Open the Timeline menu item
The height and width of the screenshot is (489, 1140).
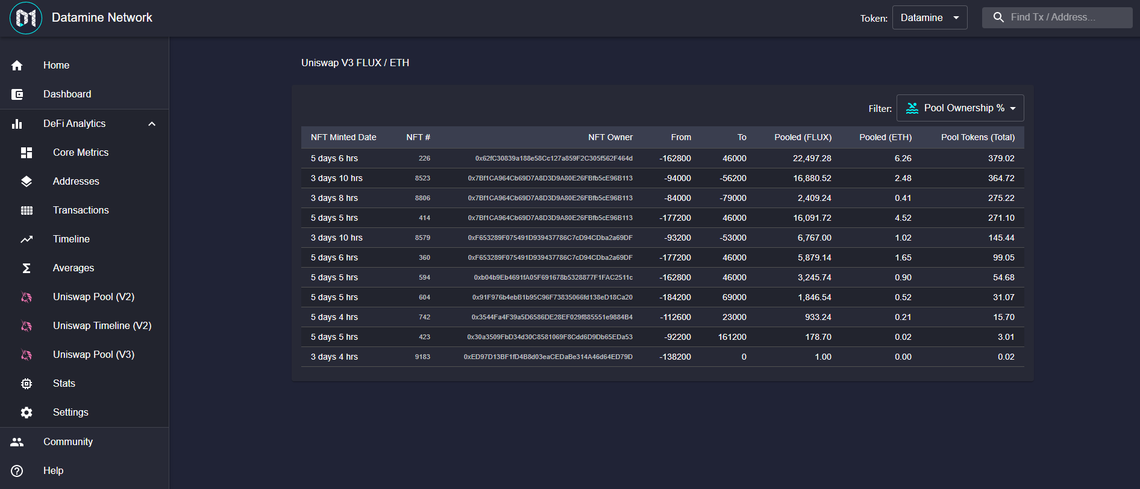tap(84, 239)
